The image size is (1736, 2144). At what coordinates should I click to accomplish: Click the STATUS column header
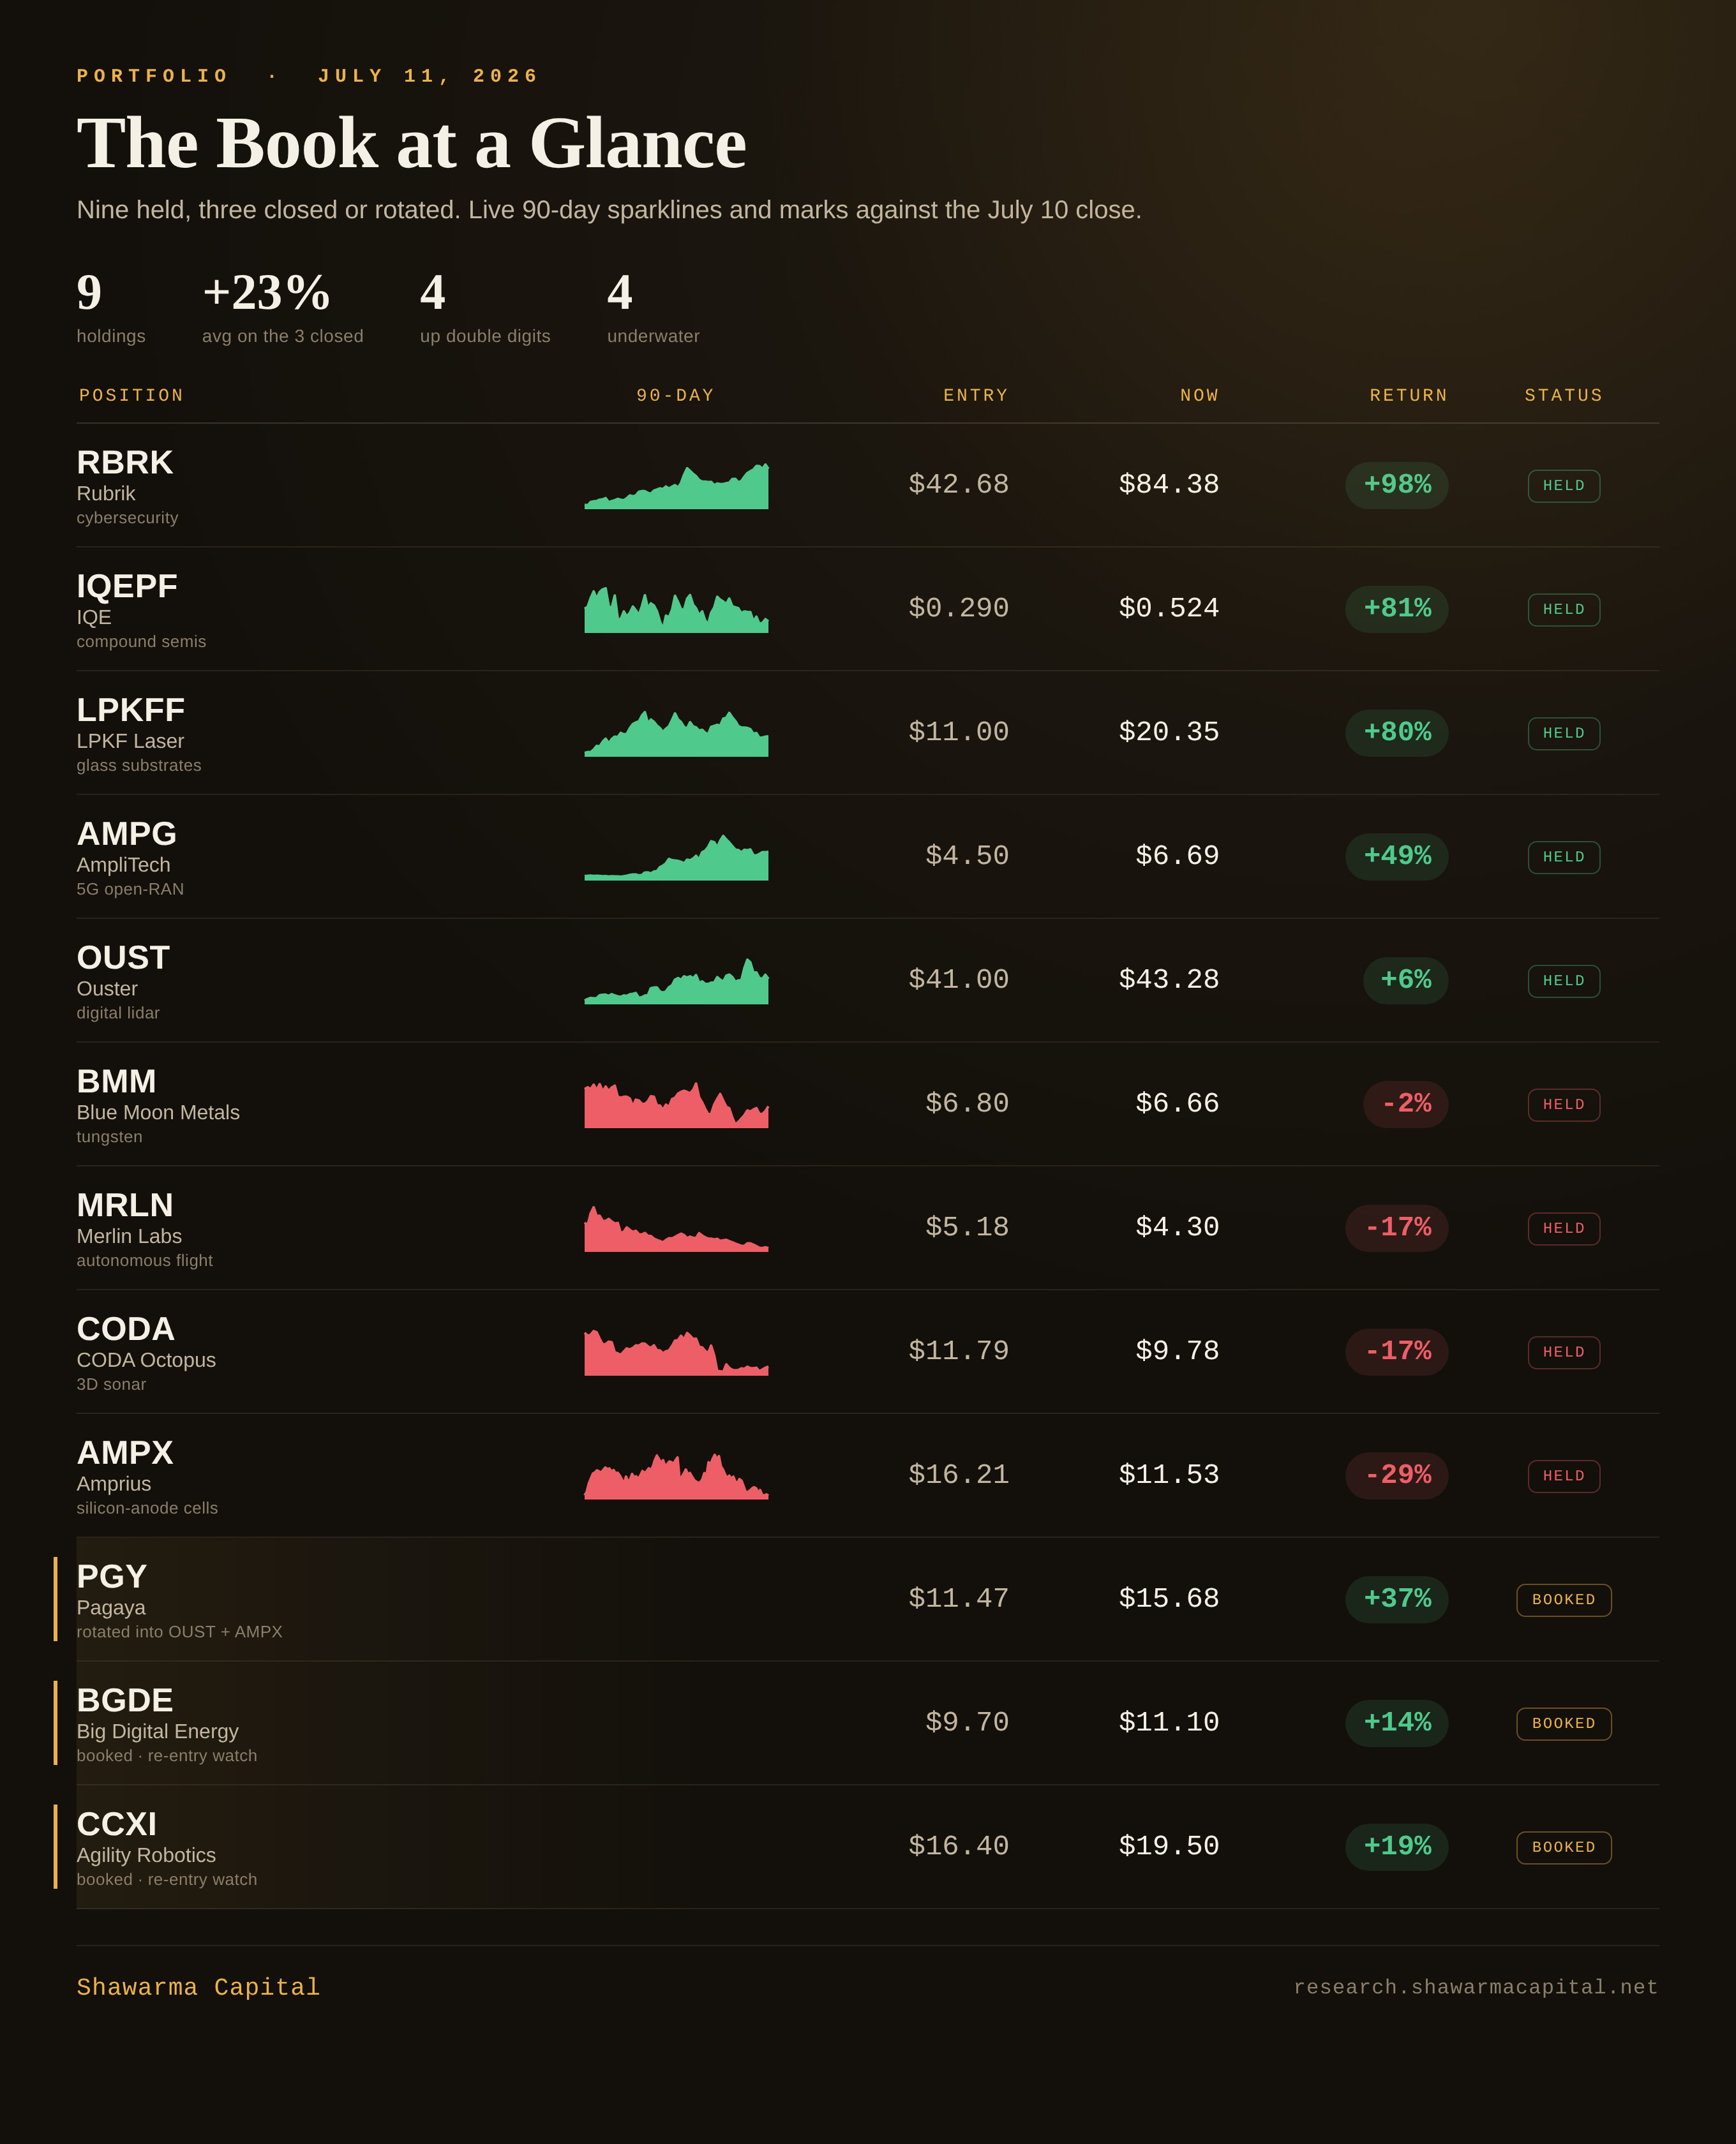coord(1564,396)
